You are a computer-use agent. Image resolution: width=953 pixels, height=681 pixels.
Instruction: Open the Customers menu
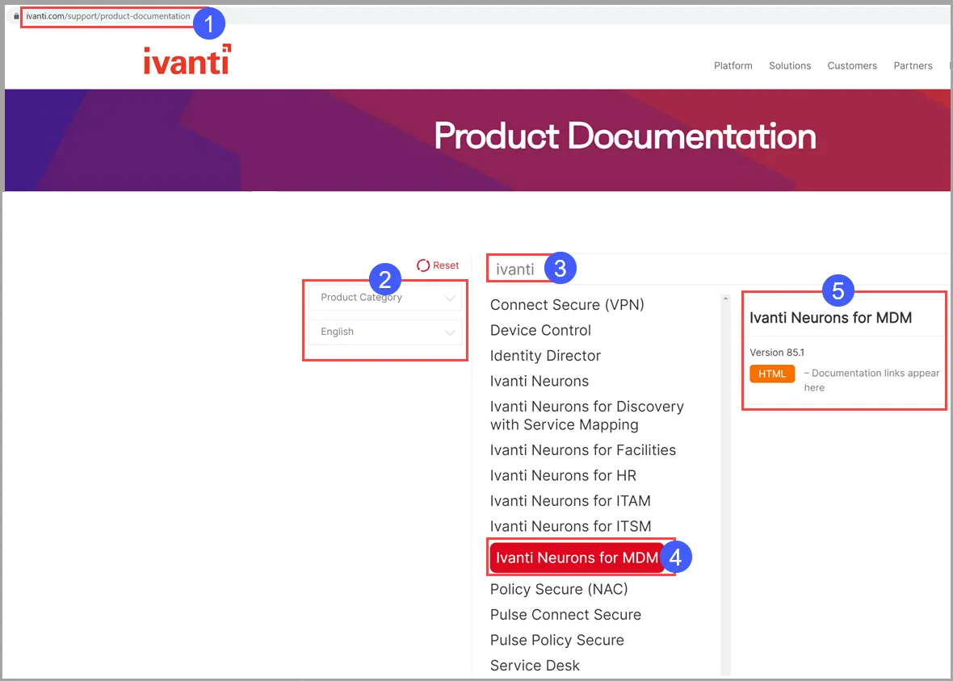click(x=852, y=65)
